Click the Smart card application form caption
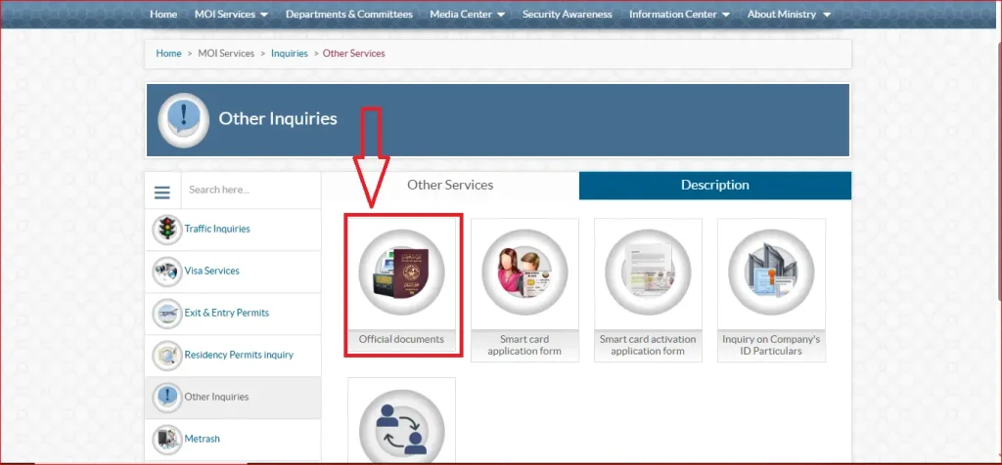Image resolution: width=1002 pixels, height=465 pixels. tap(524, 345)
